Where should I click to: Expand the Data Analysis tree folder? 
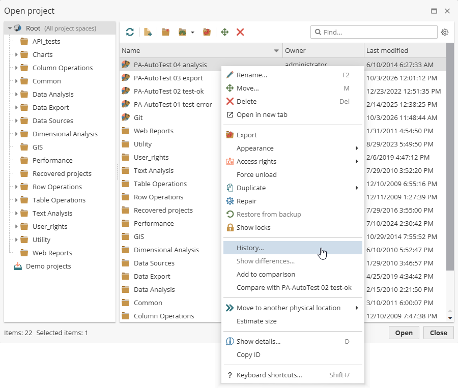pos(16,94)
